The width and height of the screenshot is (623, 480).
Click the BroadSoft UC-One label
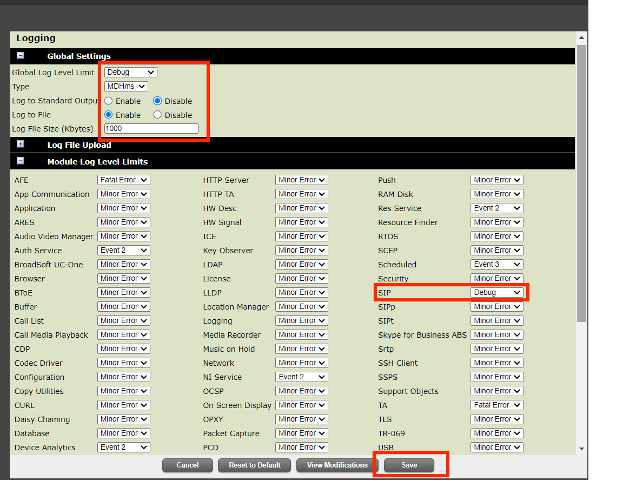(49, 265)
